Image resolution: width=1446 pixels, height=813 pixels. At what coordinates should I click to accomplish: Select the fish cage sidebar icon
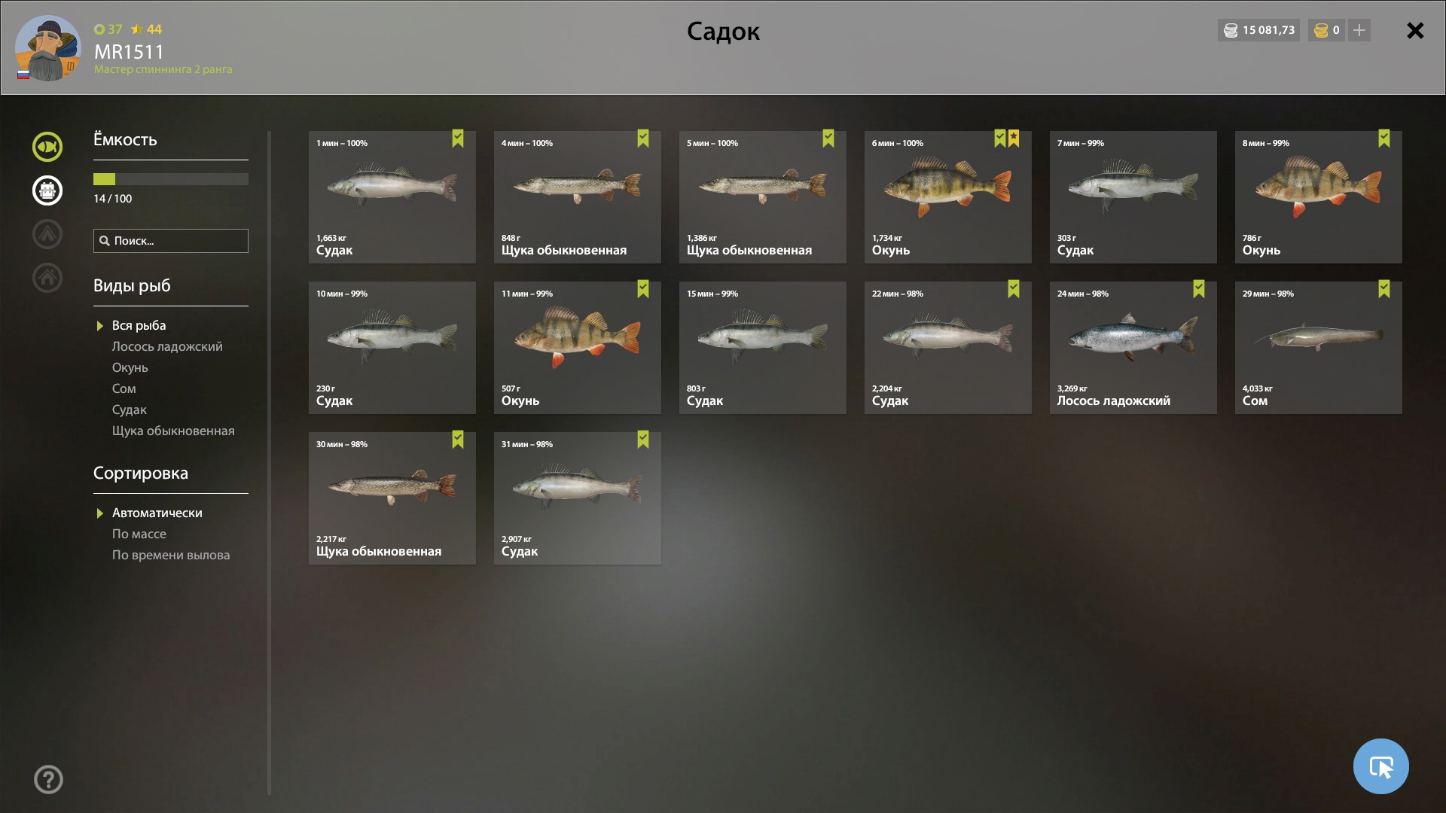coord(47,190)
